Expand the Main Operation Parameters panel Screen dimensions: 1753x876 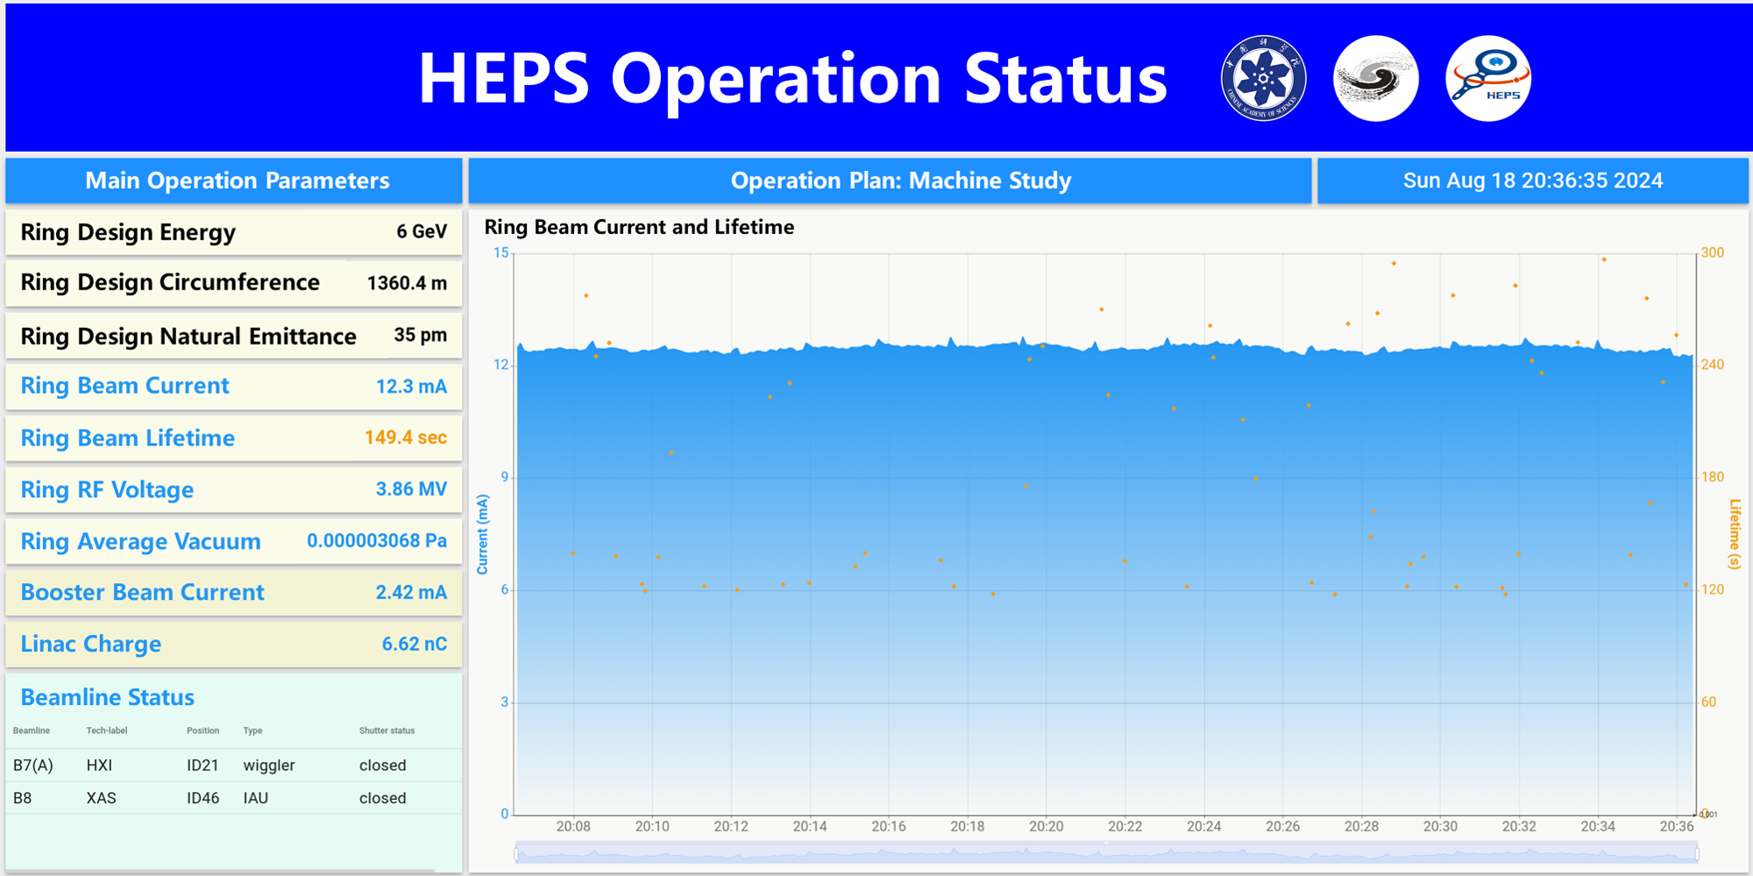pyautogui.click(x=233, y=181)
